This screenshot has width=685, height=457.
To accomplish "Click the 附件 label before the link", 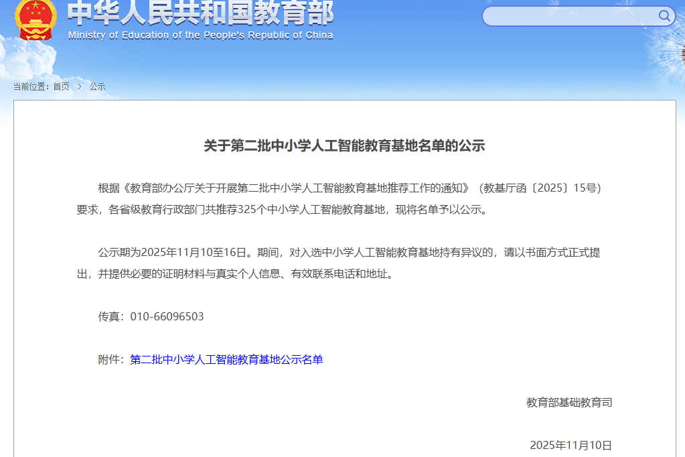I will tap(110, 360).
